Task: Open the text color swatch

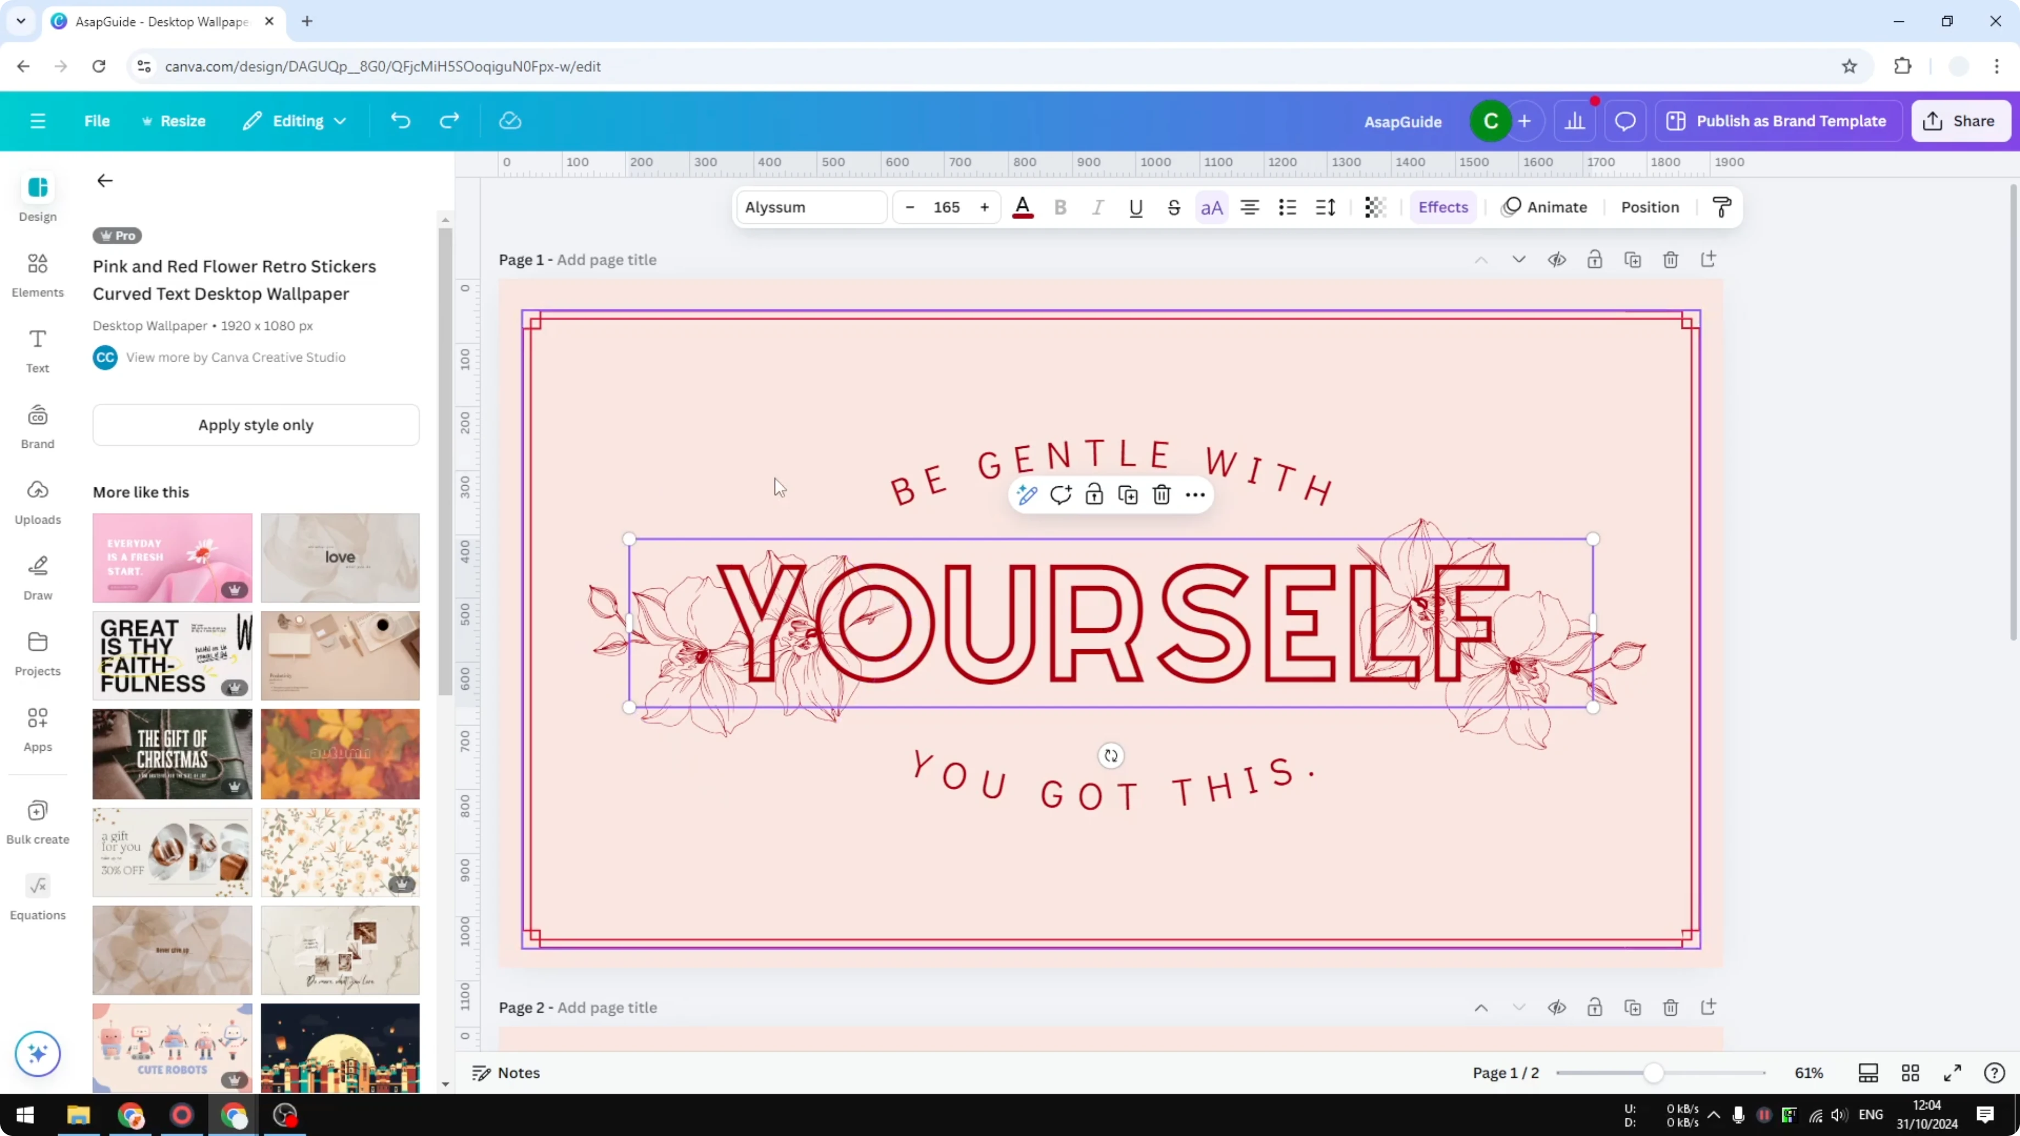Action: [1023, 207]
